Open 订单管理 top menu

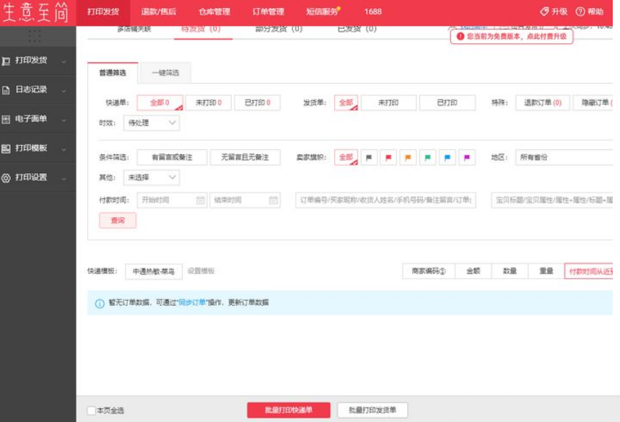pyautogui.click(x=268, y=12)
